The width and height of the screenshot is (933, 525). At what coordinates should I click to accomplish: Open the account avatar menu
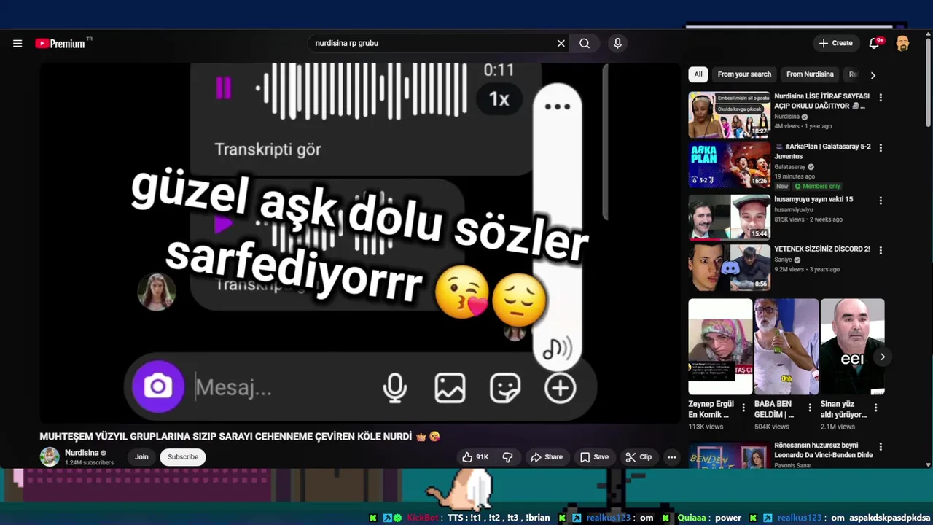pyautogui.click(x=902, y=43)
